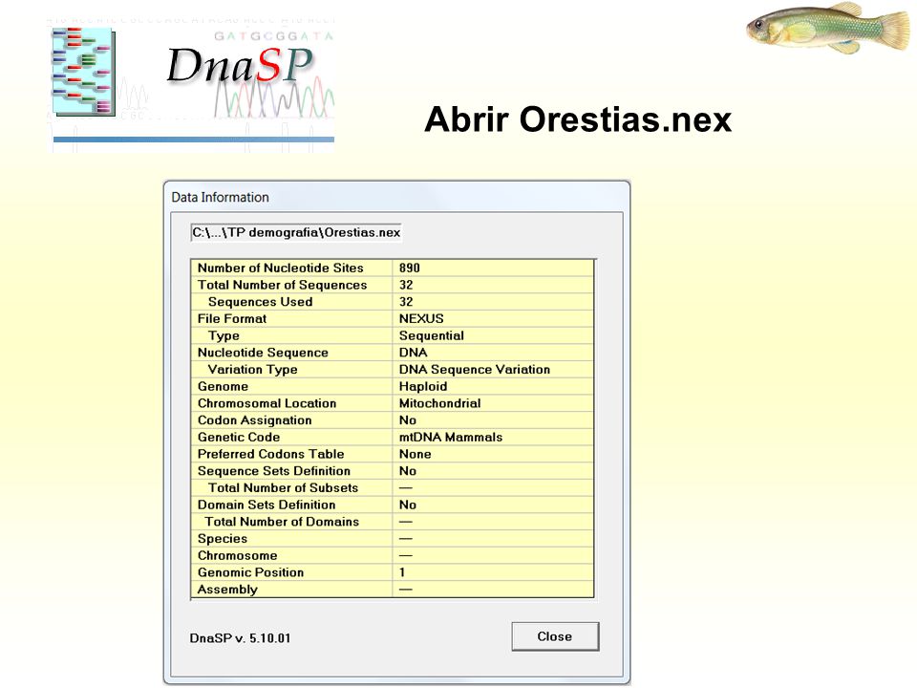Select the 'Genomic Position' row label
This screenshot has width=917, height=688.
(250, 573)
